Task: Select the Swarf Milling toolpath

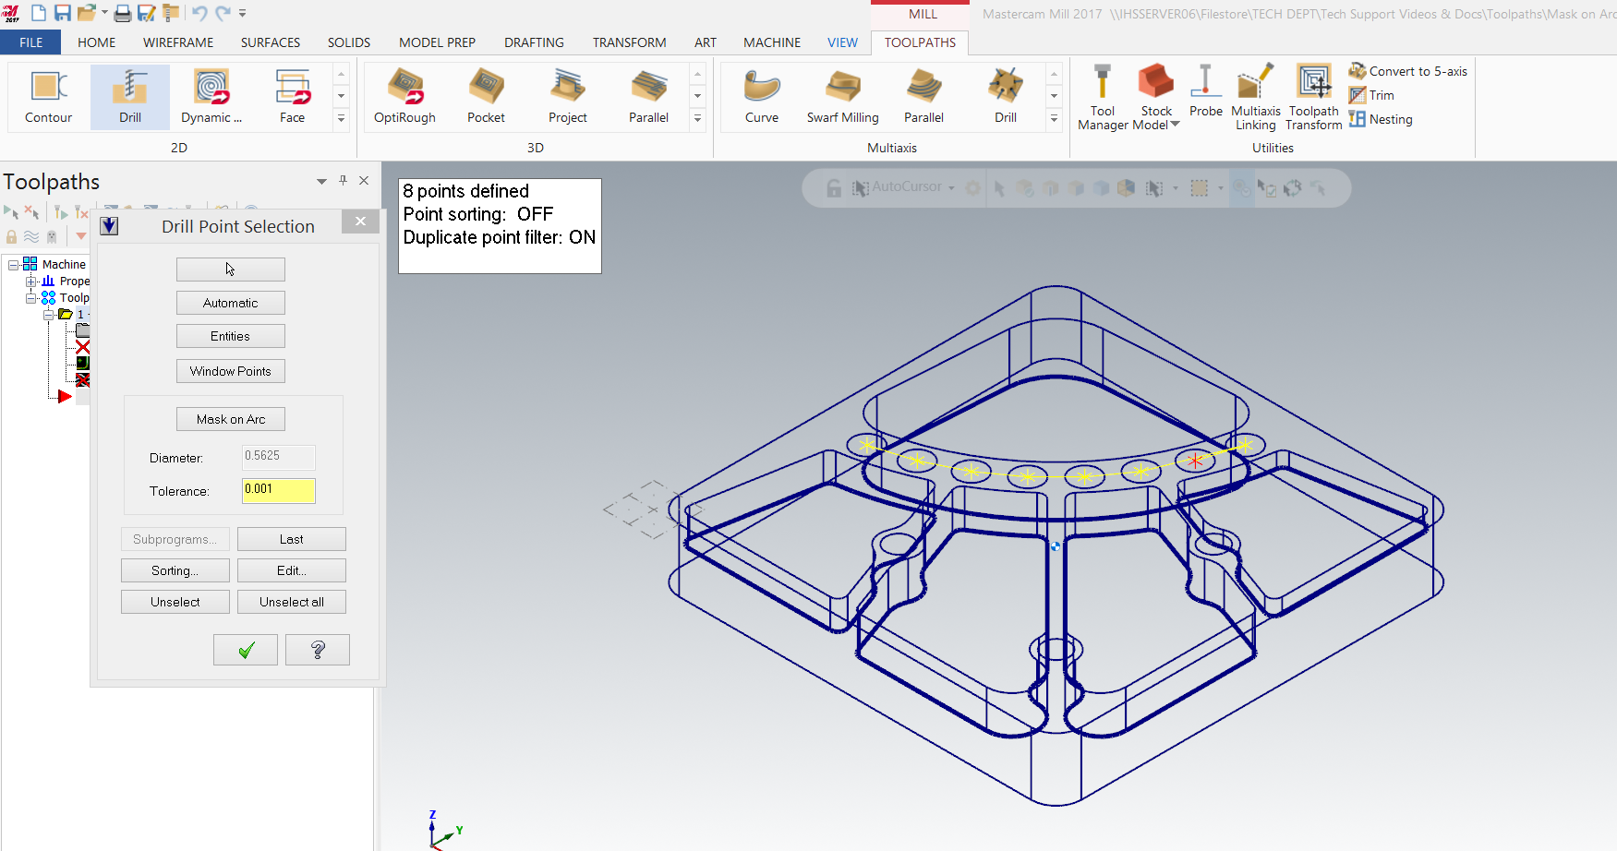Action: [843, 97]
